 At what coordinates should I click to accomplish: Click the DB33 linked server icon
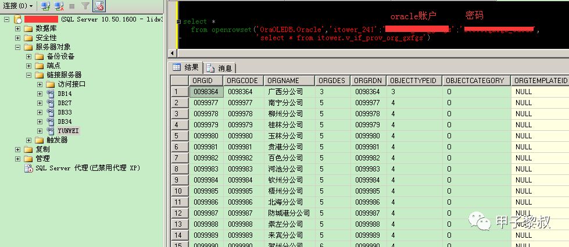(51, 112)
